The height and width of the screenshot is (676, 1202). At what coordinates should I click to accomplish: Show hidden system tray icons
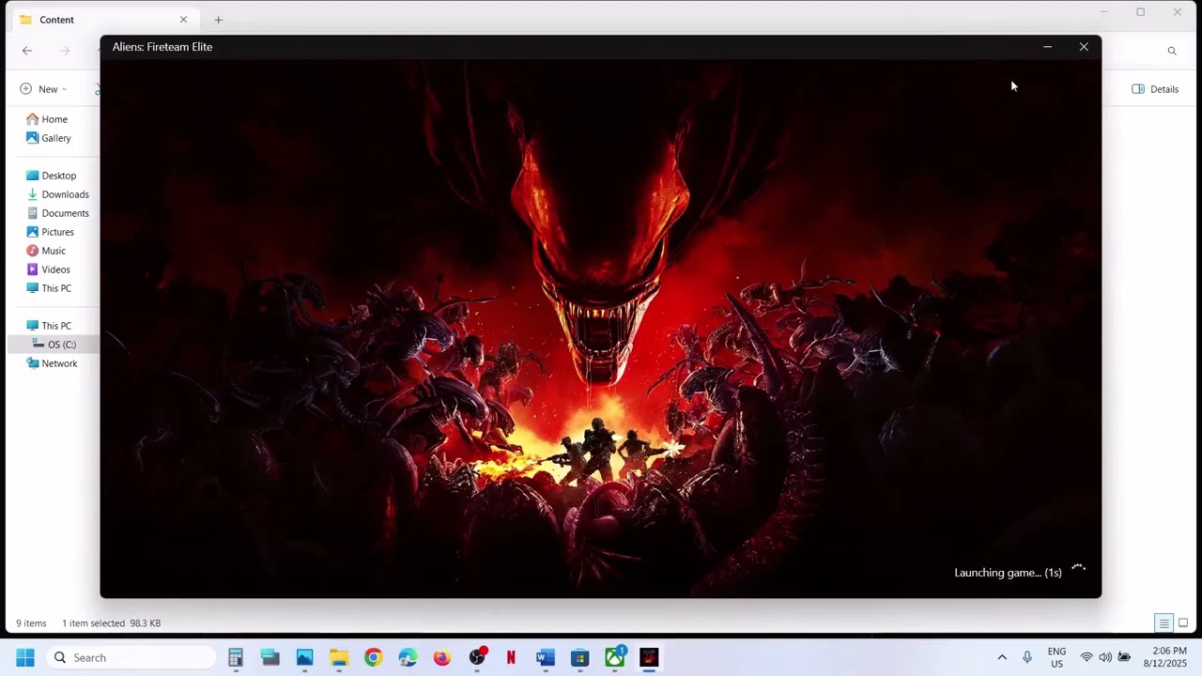[x=1002, y=657]
